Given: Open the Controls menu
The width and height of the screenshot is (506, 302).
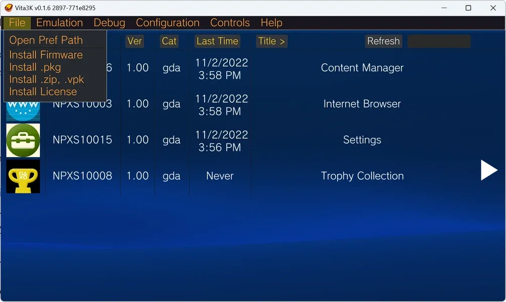Looking at the screenshot, I should tap(230, 23).
